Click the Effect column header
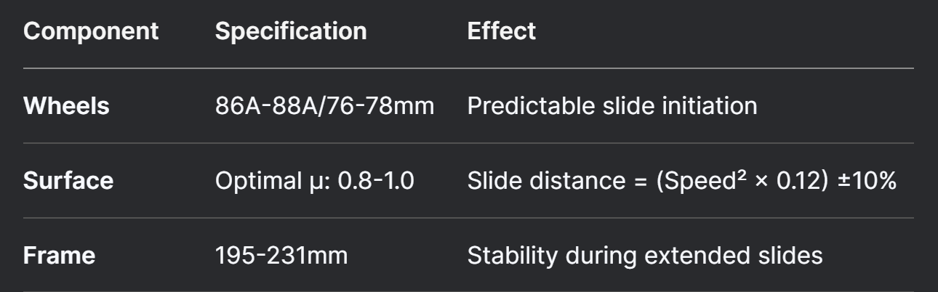This screenshot has height=292, width=938. coord(501,31)
